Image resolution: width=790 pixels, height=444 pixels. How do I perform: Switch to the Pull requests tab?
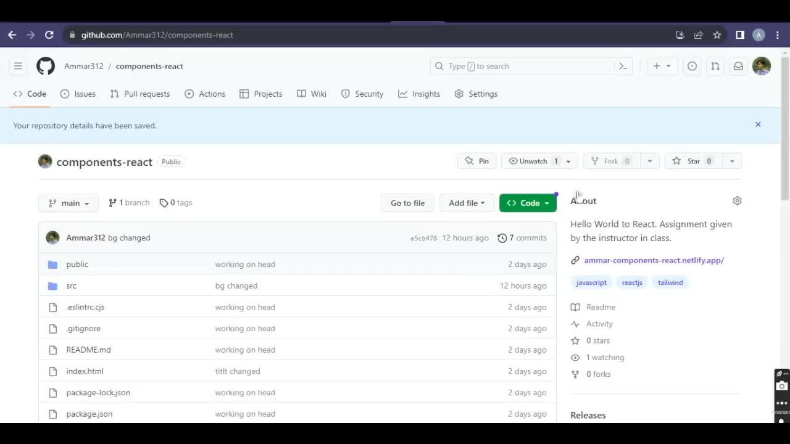pos(140,94)
